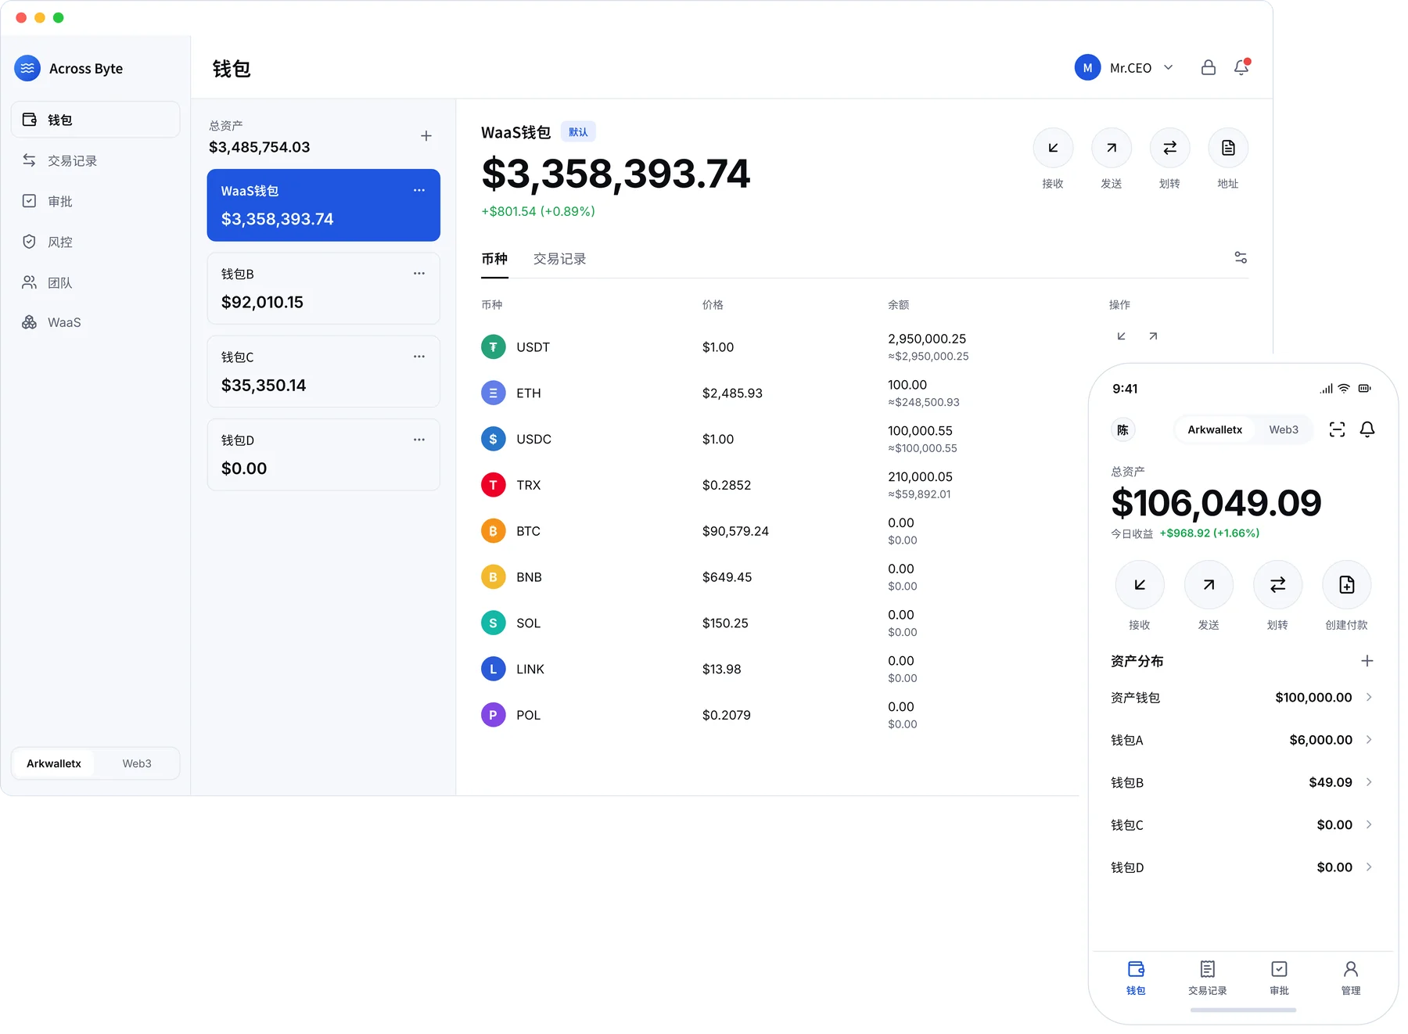This screenshot has width=1408, height=1034.
Task: Click the 陈 avatar in mobile app
Action: (1122, 429)
